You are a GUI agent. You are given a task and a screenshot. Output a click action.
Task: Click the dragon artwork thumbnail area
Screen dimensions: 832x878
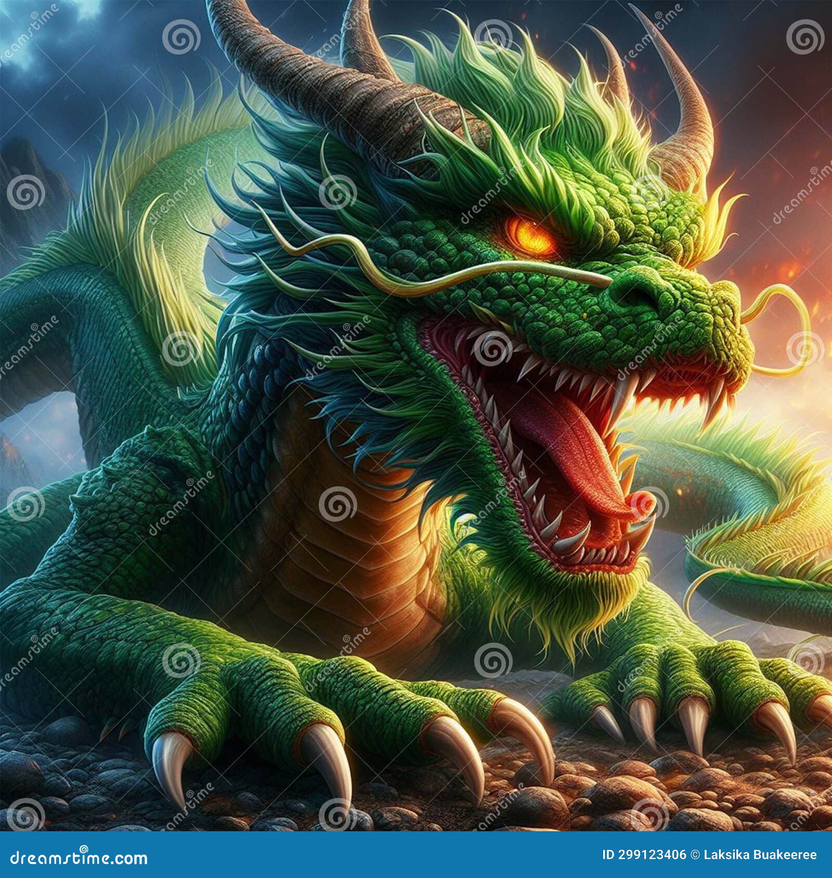click(x=416, y=416)
